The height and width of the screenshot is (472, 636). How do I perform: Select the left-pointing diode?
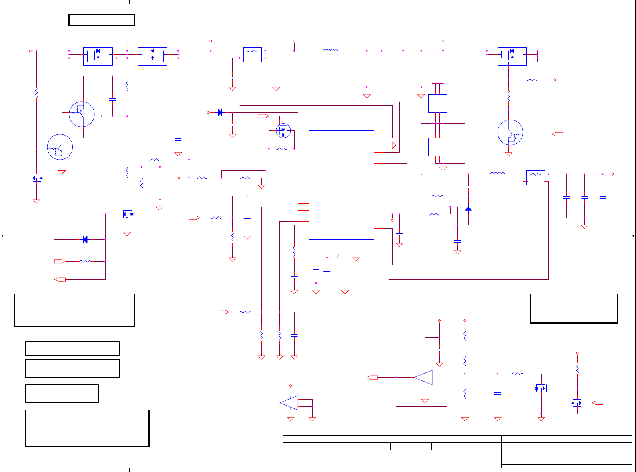[x=85, y=240]
